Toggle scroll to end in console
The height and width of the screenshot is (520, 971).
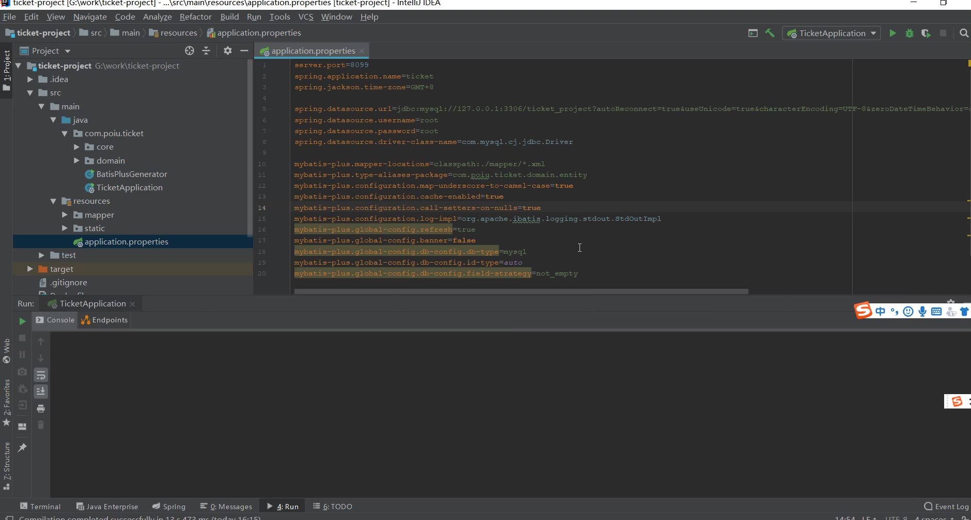point(41,392)
